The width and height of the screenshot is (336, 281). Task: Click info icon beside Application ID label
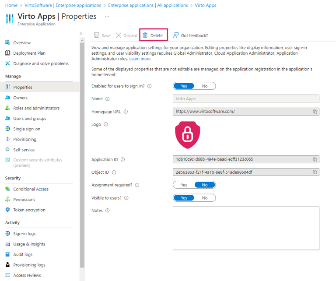pyautogui.click(x=123, y=159)
